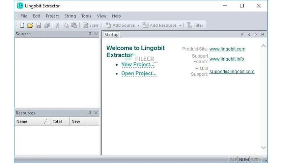Click the Save All toolbar icon
Screen dimensions: 282x163
[47, 25]
